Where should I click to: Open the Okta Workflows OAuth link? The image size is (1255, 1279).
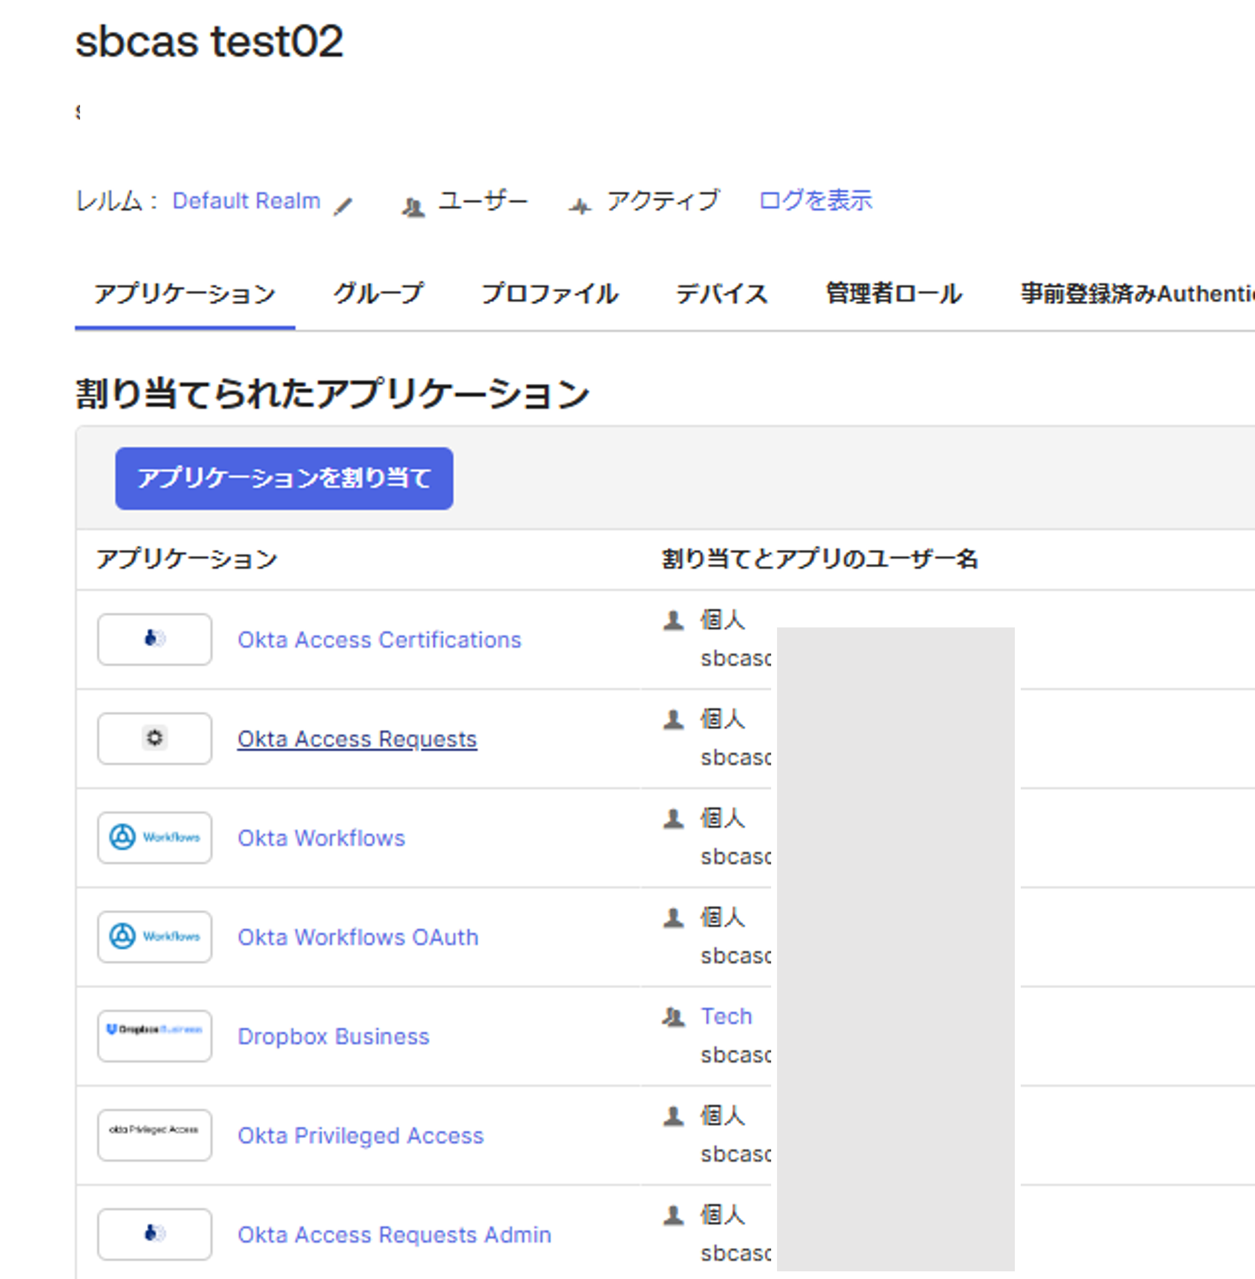[x=358, y=937]
